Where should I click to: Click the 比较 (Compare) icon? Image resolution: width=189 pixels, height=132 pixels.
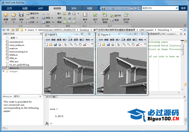(x=28, y=18)
